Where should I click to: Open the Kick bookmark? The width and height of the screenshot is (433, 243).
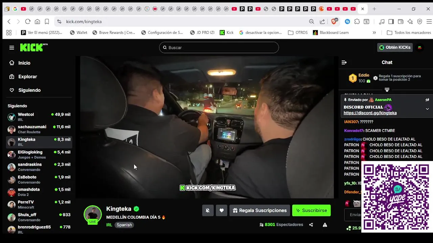[x=227, y=33]
